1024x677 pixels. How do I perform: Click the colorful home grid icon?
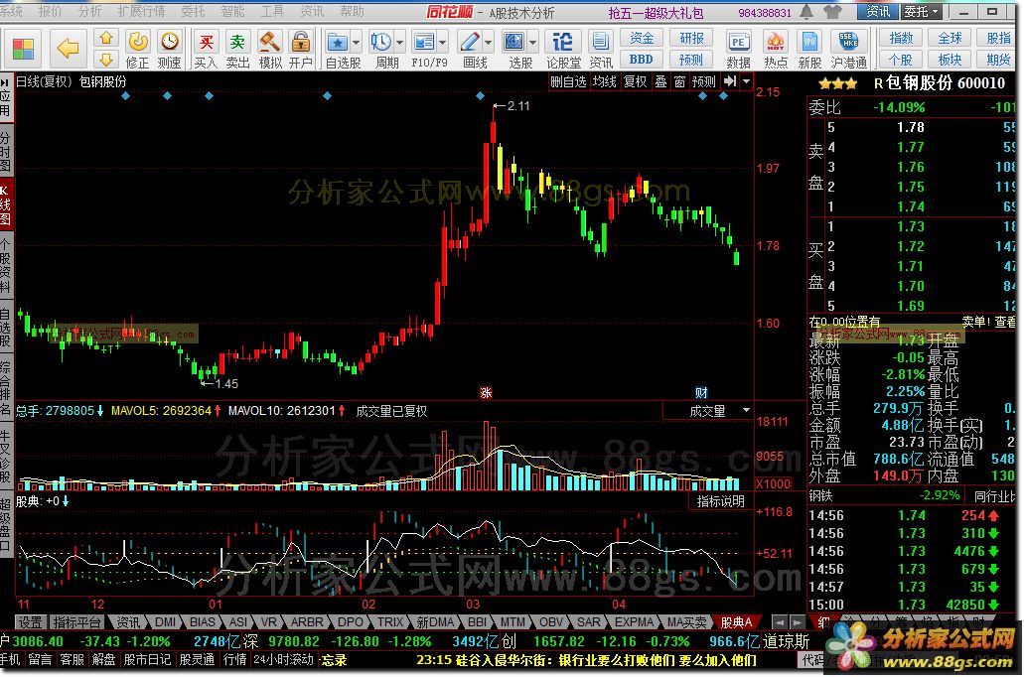point(23,48)
